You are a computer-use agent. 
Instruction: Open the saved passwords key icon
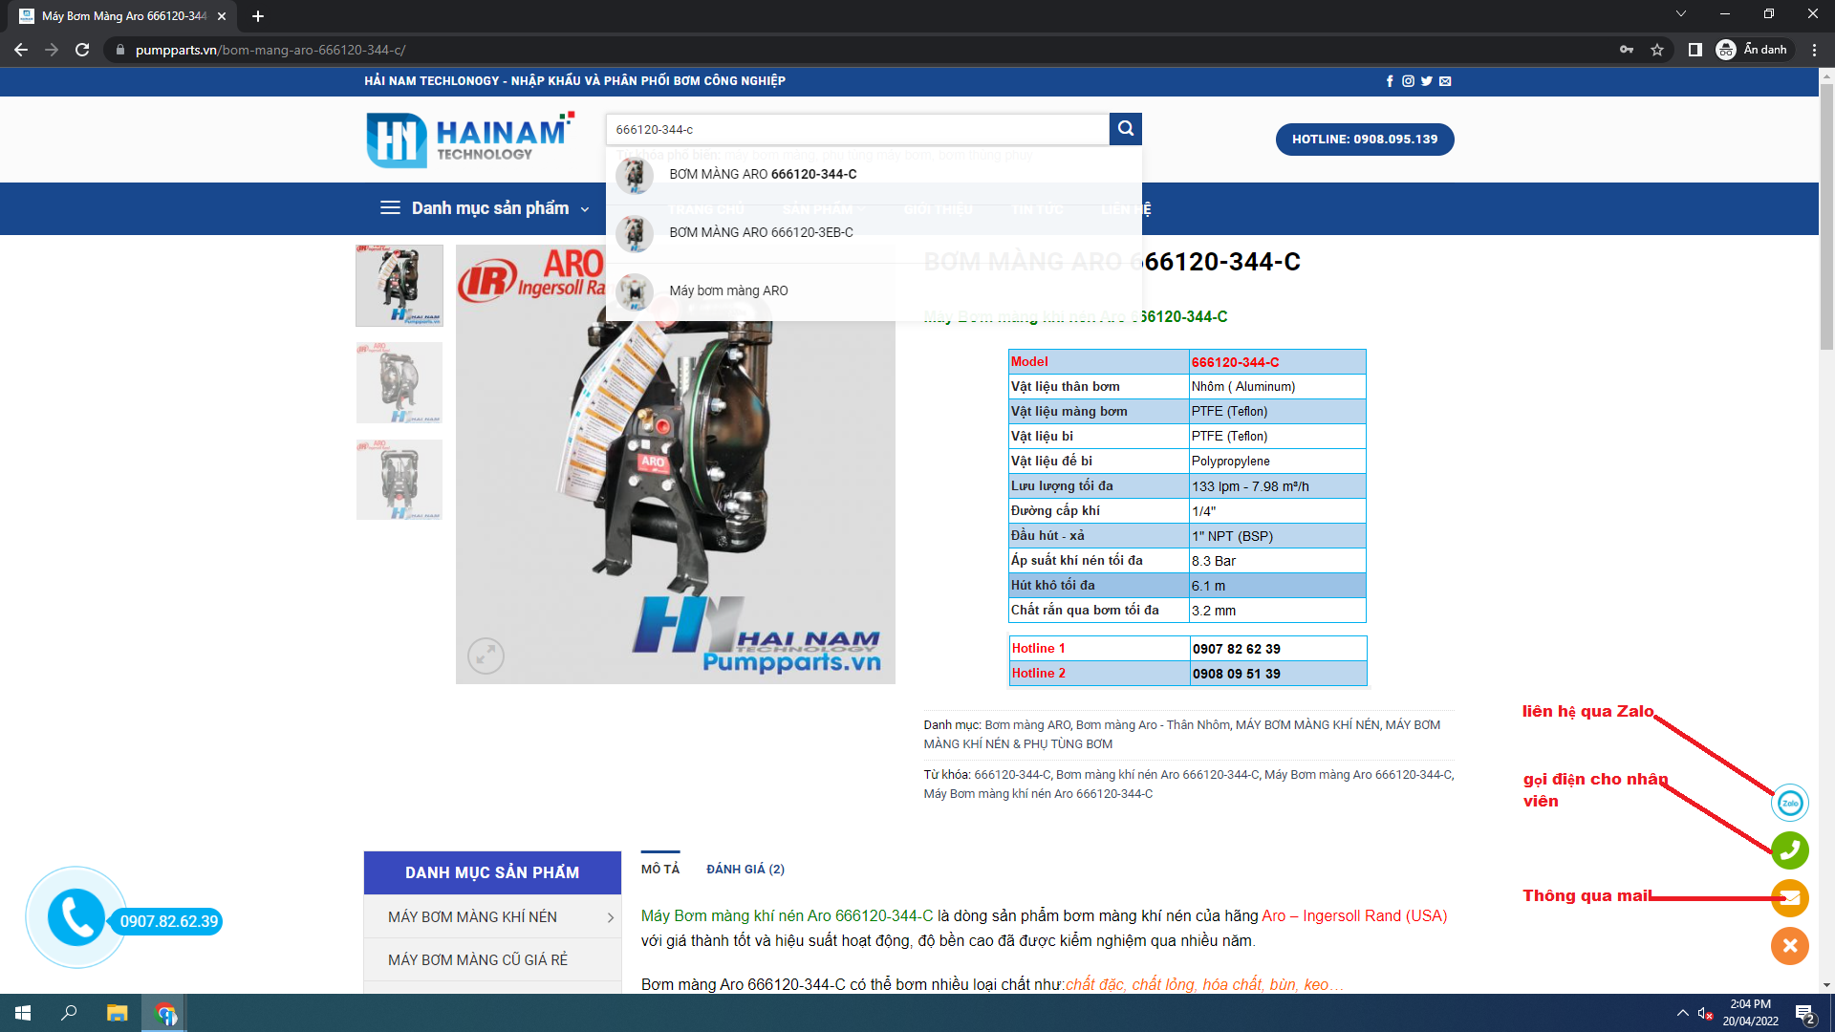coord(1627,50)
